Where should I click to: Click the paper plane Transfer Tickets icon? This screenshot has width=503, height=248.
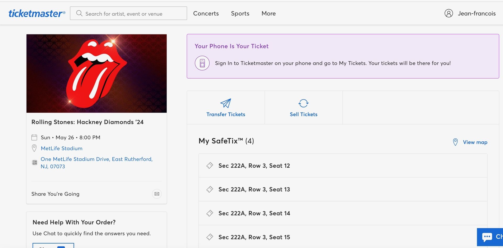click(226, 103)
